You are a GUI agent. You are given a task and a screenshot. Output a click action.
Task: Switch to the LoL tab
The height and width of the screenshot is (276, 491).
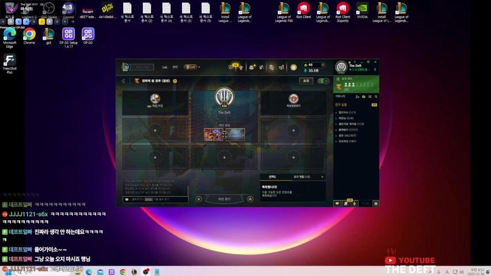pos(165,67)
